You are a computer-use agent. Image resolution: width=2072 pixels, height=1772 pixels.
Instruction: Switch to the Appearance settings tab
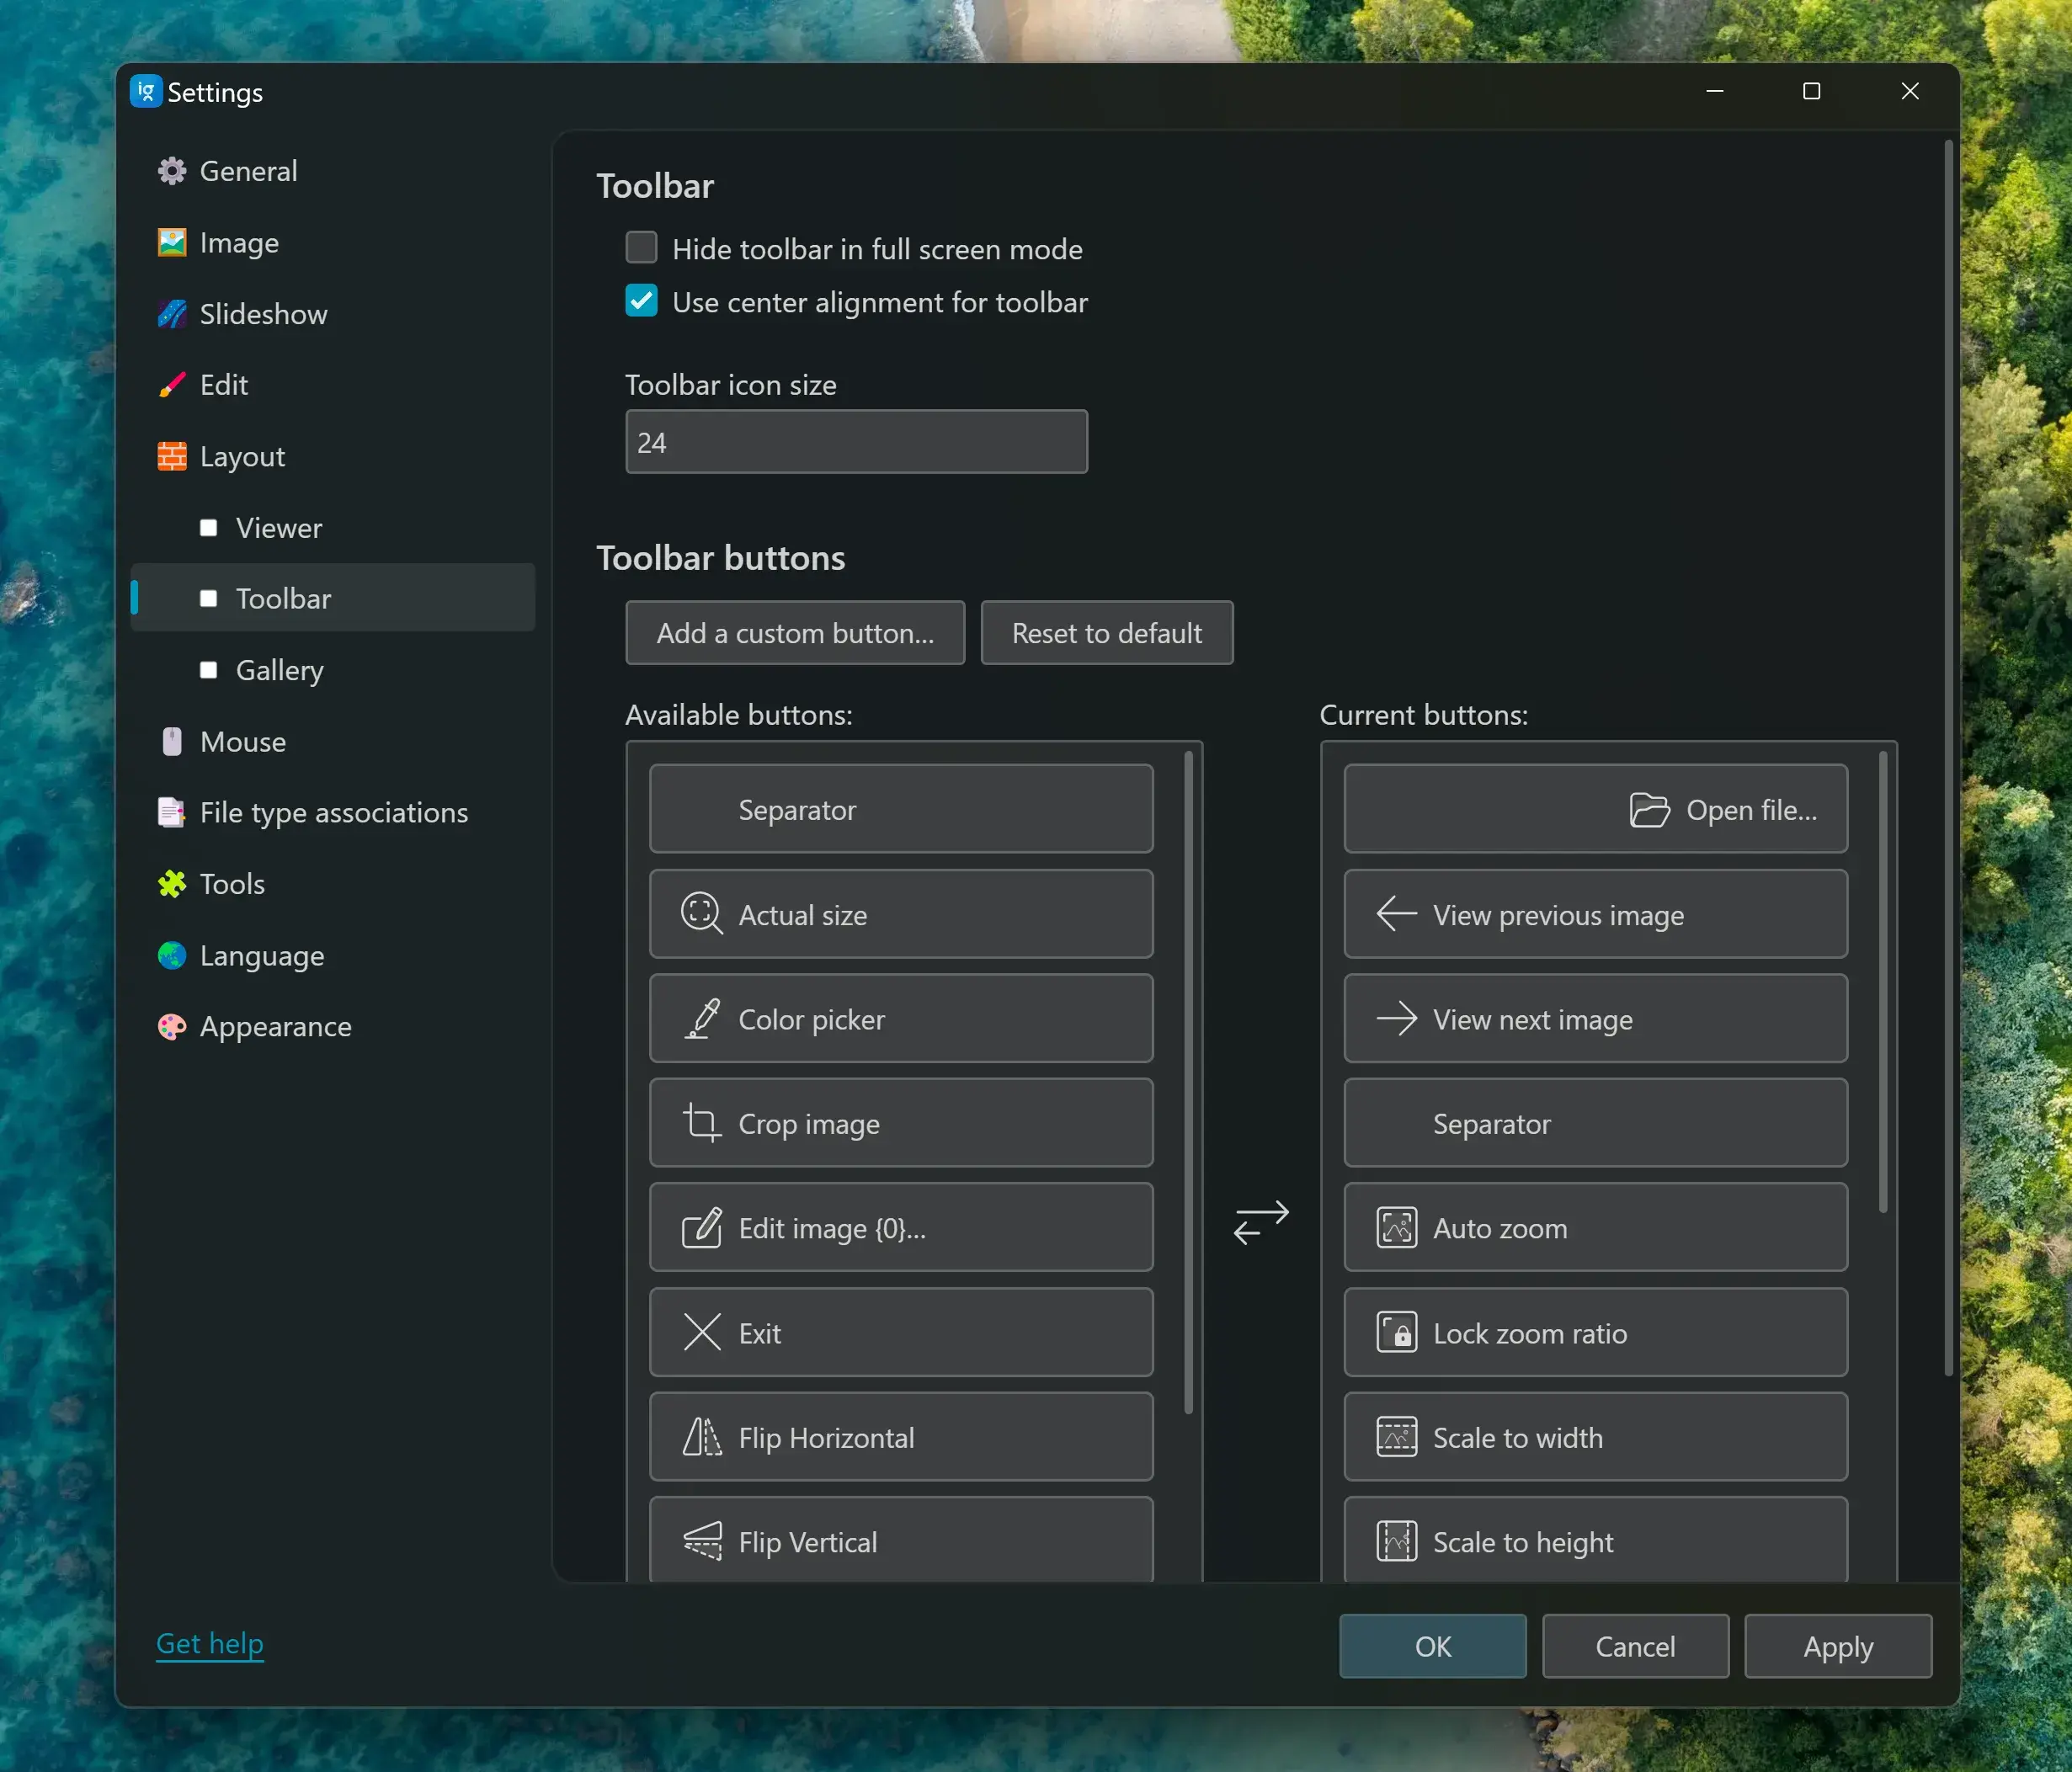(x=275, y=1027)
